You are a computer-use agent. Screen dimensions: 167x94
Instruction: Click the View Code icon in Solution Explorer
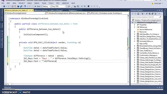click(x=159, y=14)
